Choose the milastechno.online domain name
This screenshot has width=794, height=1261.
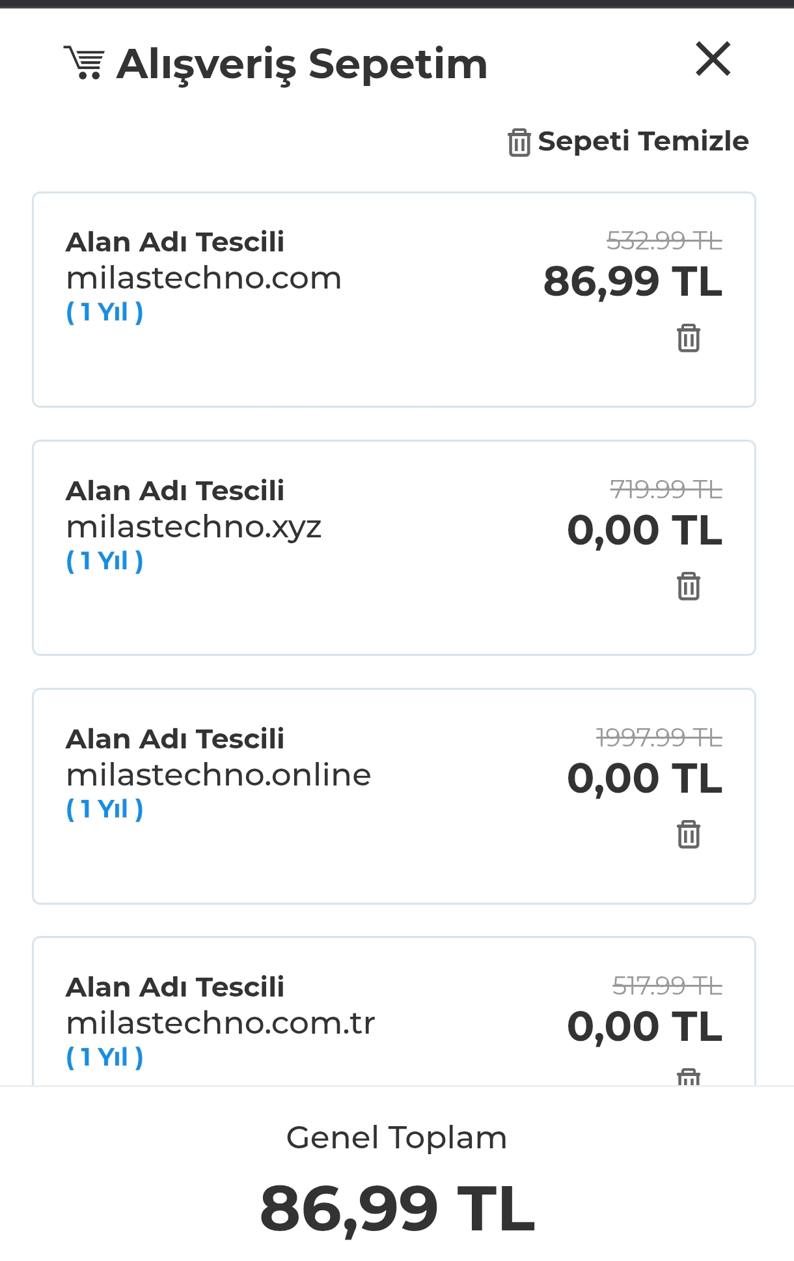219,774
